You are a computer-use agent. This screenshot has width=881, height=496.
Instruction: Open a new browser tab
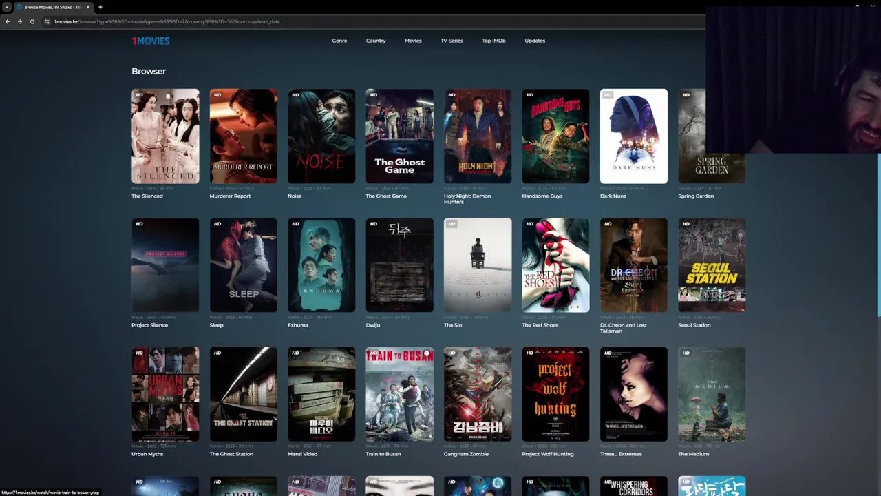(100, 7)
